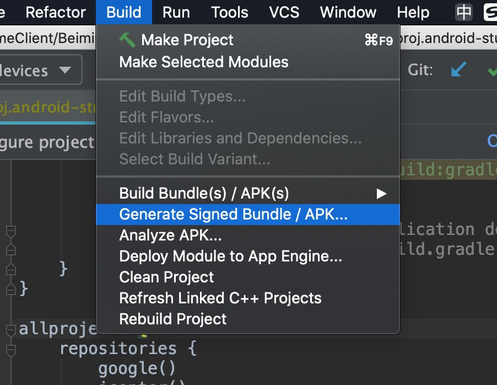Click the Git commit checkmark icon
Viewport: 497px width, 385px height.
(492, 71)
